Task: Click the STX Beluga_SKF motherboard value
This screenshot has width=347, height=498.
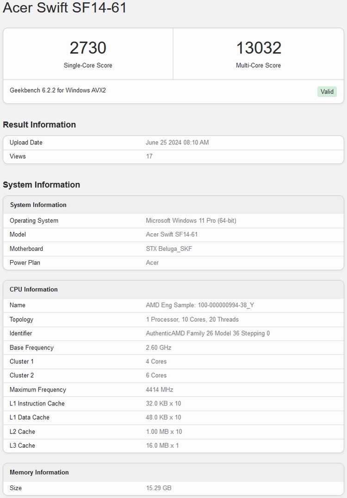Action: (169, 249)
